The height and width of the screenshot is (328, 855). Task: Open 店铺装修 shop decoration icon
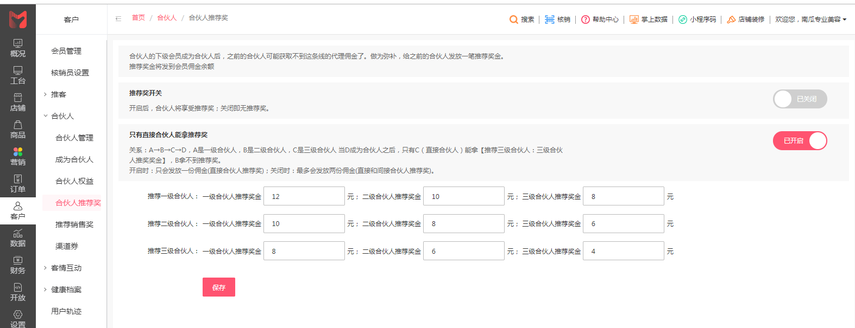[731, 20]
